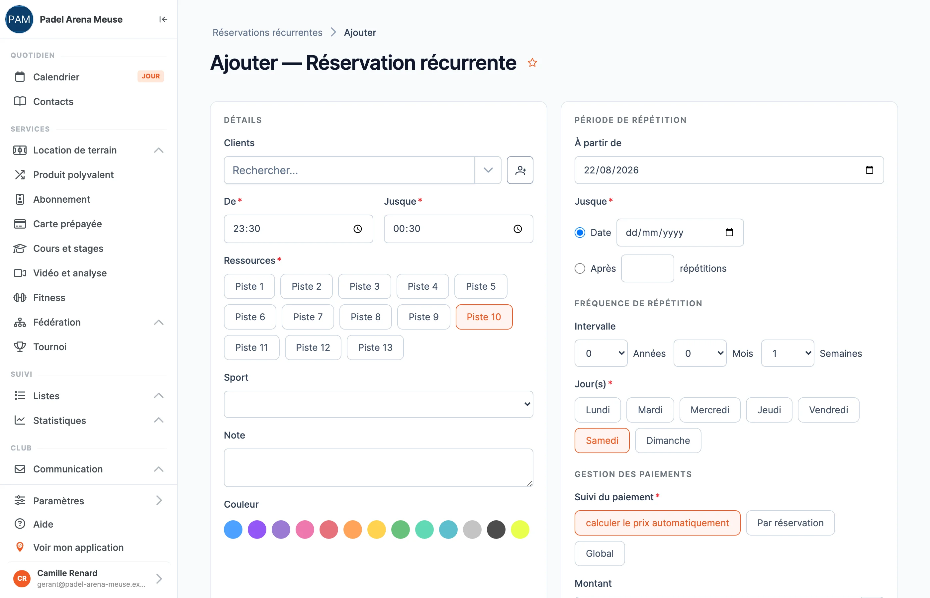
Task: Add new client with person-plus icon
Action: coord(520,170)
